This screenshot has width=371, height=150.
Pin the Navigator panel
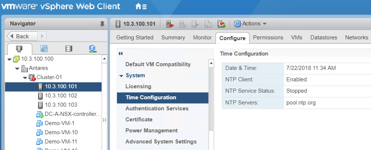click(x=102, y=24)
